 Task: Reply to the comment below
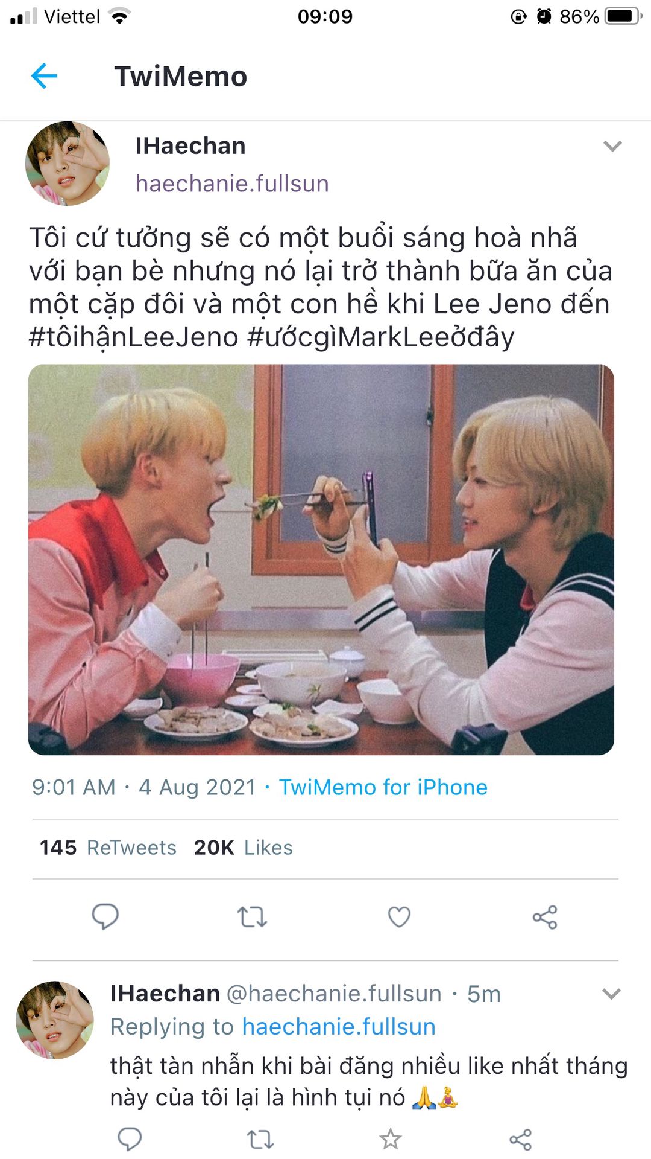pyautogui.click(x=129, y=1138)
